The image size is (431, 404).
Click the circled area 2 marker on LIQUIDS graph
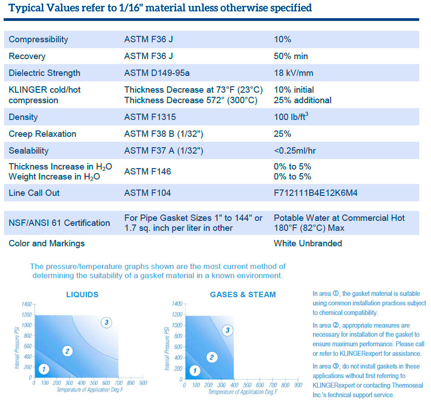click(67, 351)
